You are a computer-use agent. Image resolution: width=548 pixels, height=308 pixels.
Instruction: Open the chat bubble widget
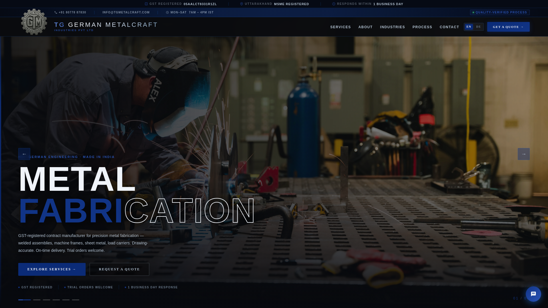tap(533, 294)
